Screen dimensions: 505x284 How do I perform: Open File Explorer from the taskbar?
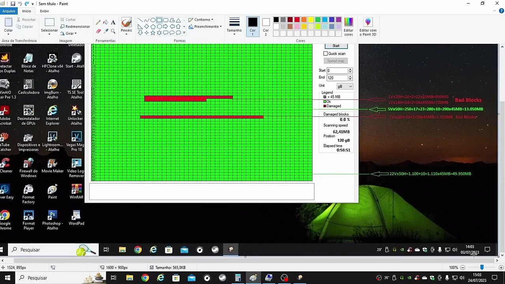129,278
